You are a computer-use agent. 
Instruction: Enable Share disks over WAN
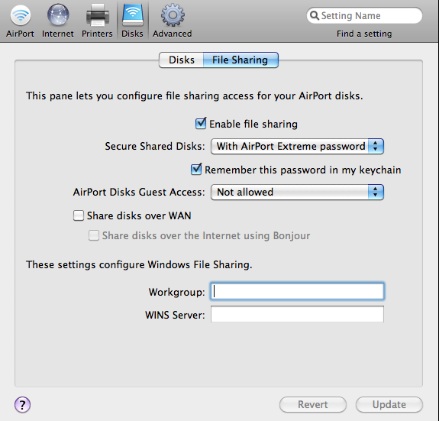(79, 215)
